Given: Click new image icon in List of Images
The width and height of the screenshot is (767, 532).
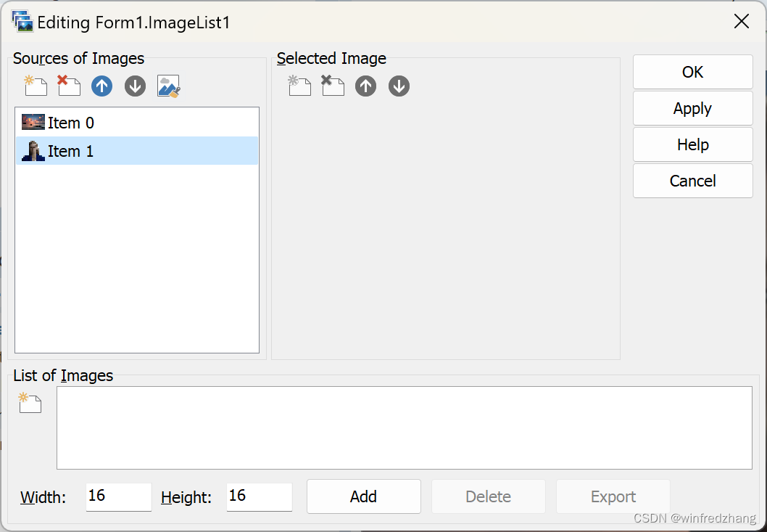Looking at the screenshot, I should [30, 403].
